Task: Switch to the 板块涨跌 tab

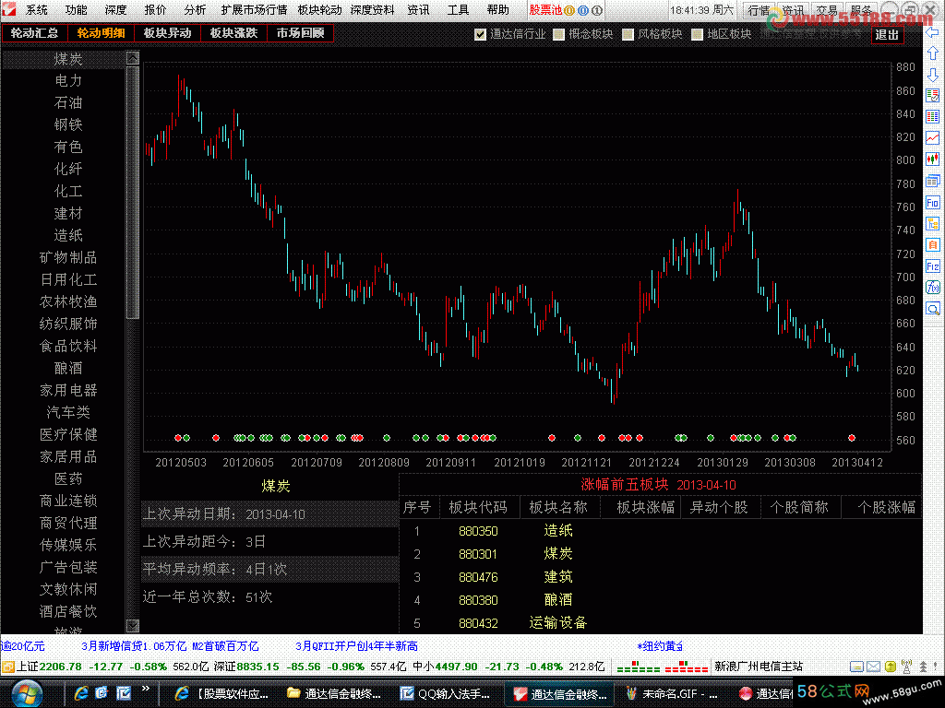Action: click(233, 33)
